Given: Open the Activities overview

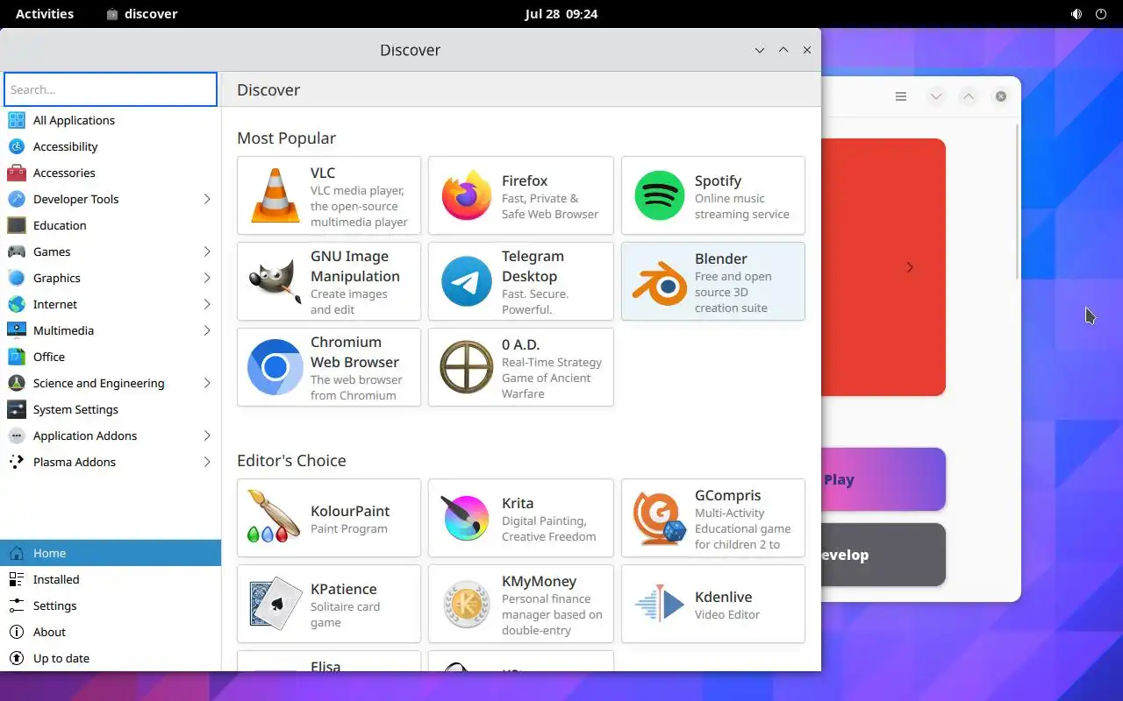Looking at the screenshot, I should click(45, 14).
